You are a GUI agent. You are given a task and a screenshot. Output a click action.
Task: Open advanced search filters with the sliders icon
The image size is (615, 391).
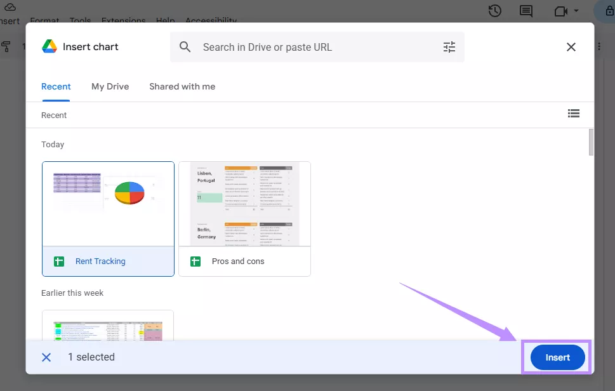[449, 46]
